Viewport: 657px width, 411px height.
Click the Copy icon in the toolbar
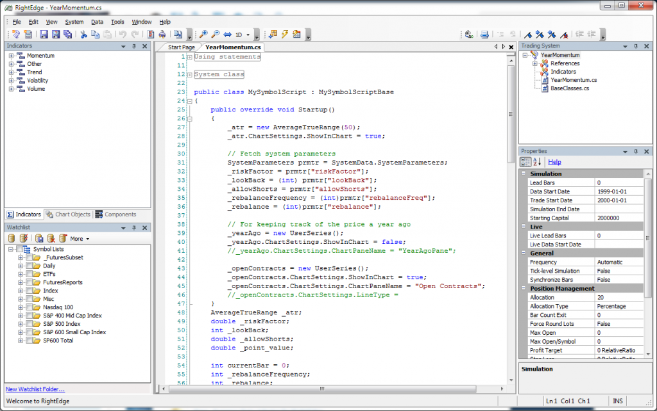95,35
